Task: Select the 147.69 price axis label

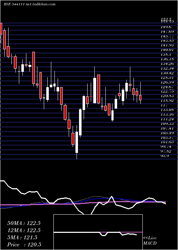Action: point(167,31)
